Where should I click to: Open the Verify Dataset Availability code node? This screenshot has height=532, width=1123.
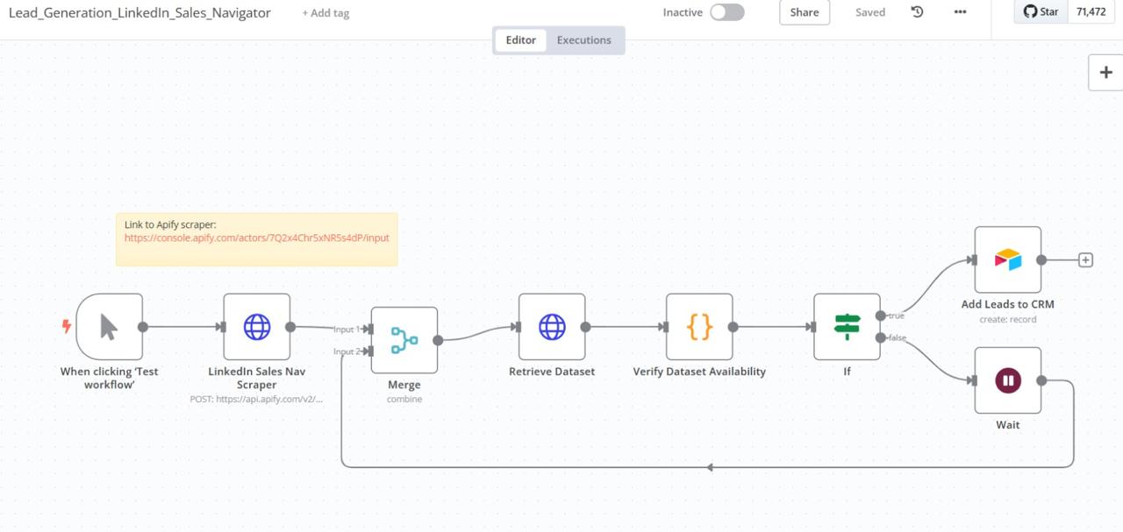pyautogui.click(x=699, y=327)
